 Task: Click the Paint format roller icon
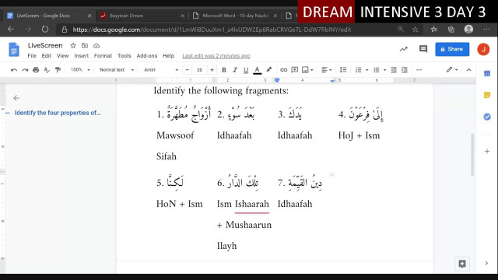coord(58,70)
